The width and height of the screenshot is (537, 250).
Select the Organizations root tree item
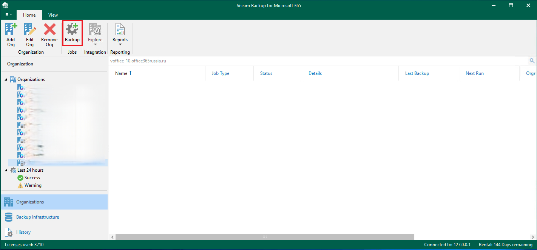[31, 79]
